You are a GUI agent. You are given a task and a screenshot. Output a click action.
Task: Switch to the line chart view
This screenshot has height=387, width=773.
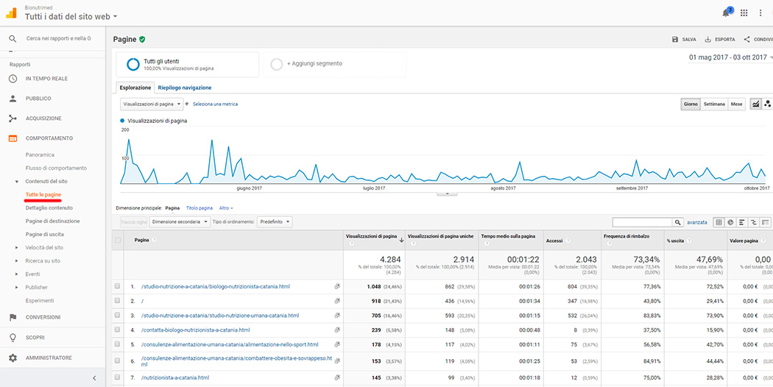click(x=755, y=104)
